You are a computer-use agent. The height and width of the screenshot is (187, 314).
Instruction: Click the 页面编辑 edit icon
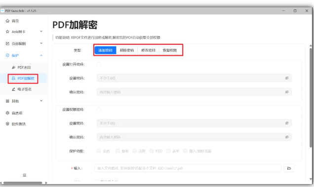coord(7,43)
